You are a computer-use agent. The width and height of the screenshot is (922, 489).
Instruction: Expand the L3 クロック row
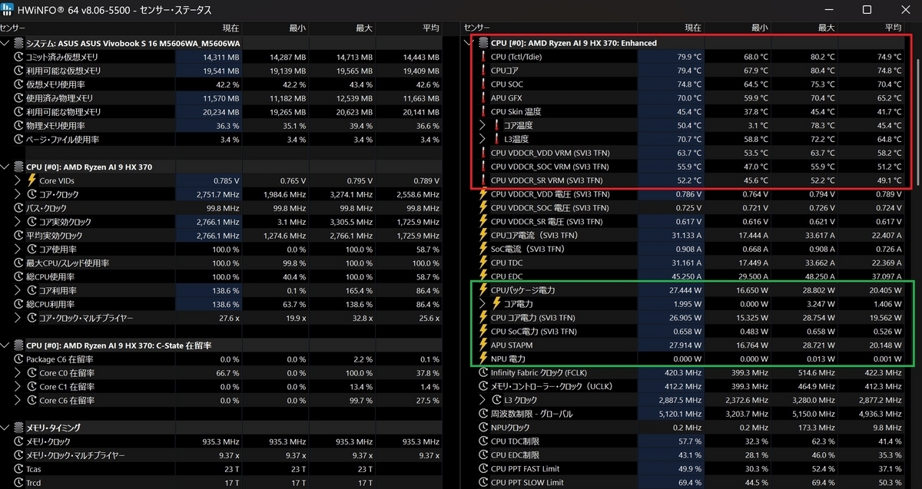tap(483, 400)
